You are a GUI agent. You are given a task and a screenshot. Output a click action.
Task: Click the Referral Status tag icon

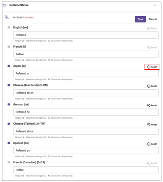pyautogui.click(x=5, y=5)
